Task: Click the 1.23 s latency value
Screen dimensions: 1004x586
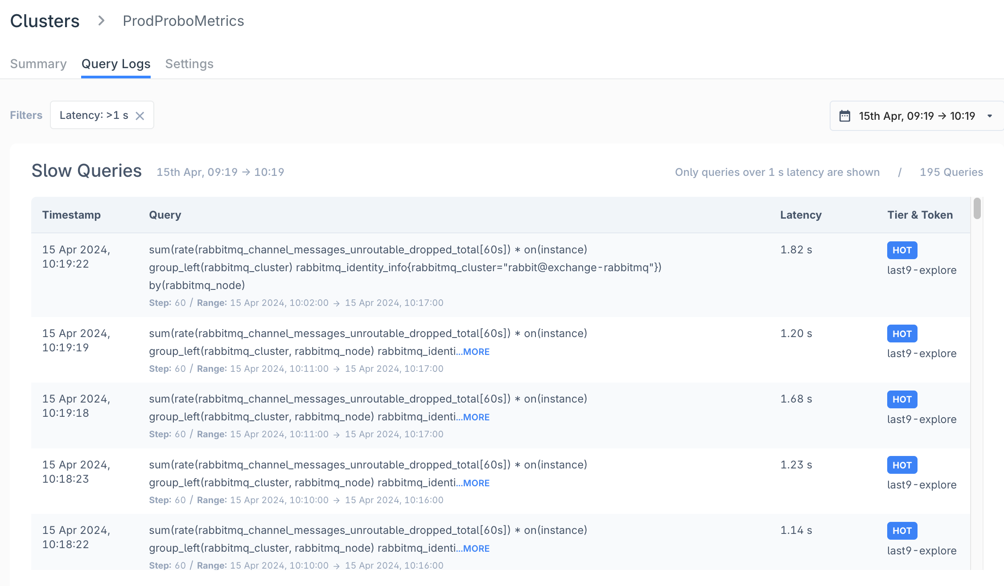Action: point(796,465)
